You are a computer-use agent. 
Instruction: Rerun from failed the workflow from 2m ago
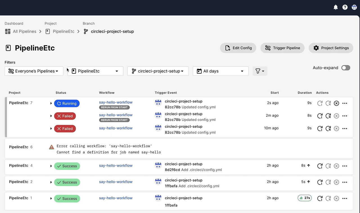tap(328, 116)
